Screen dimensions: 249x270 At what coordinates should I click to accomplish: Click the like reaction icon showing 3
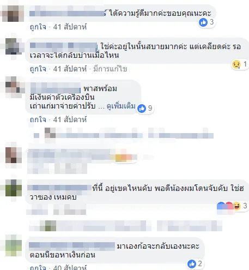point(203,22)
